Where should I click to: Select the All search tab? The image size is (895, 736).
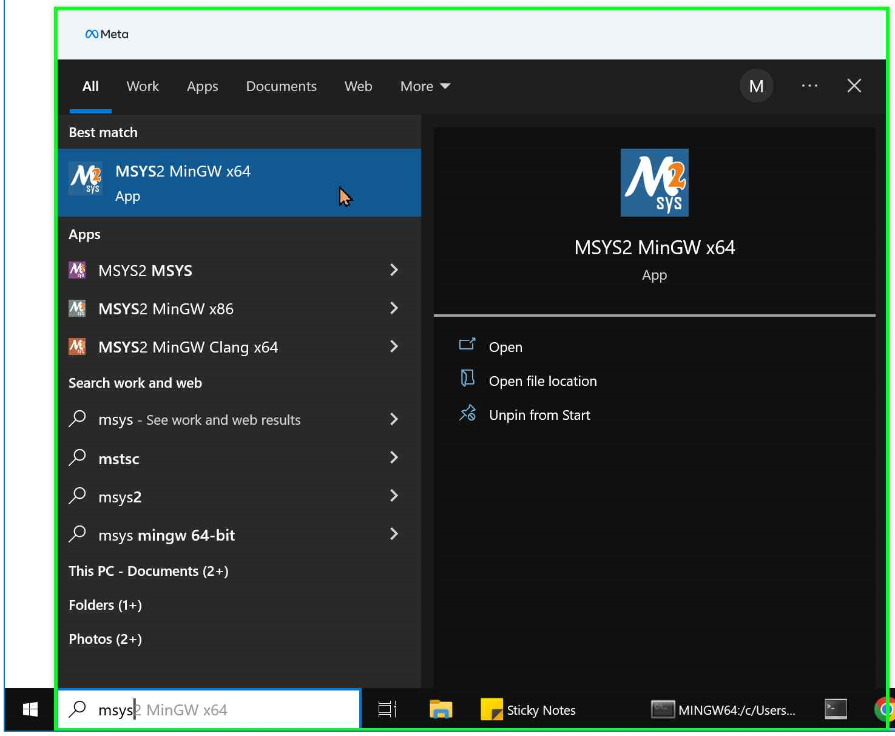90,86
